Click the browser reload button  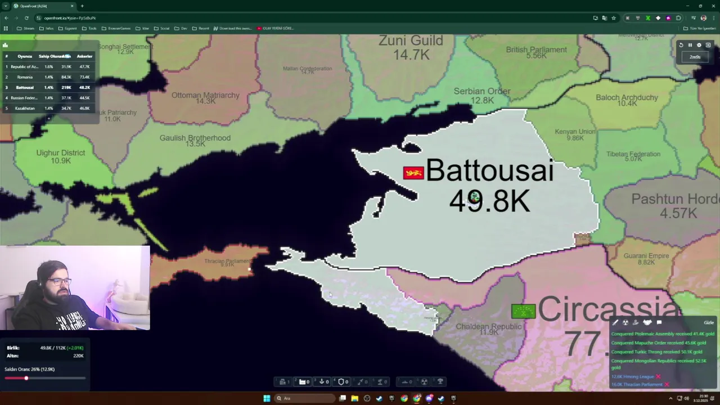[26, 18]
